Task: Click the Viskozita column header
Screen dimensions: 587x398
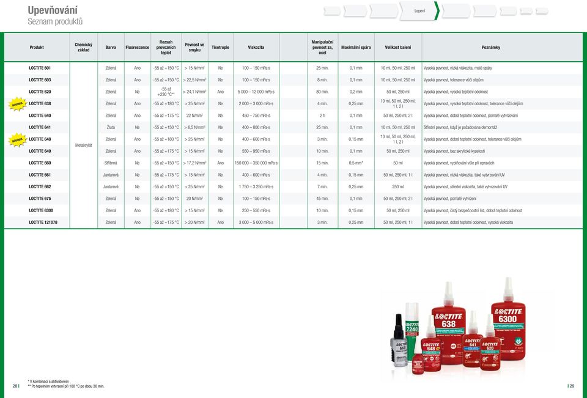Action: [x=256, y=48]
